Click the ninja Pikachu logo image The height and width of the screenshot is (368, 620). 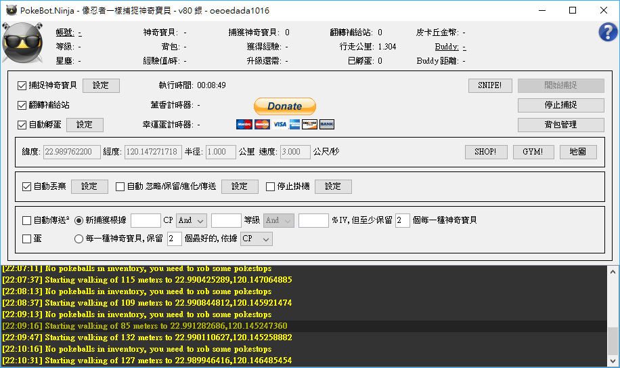coord(22,43)
